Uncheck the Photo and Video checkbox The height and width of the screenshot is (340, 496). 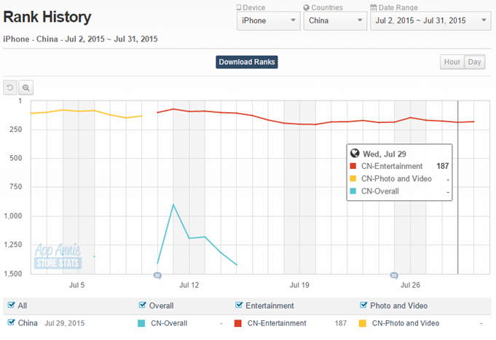(363, 306)
